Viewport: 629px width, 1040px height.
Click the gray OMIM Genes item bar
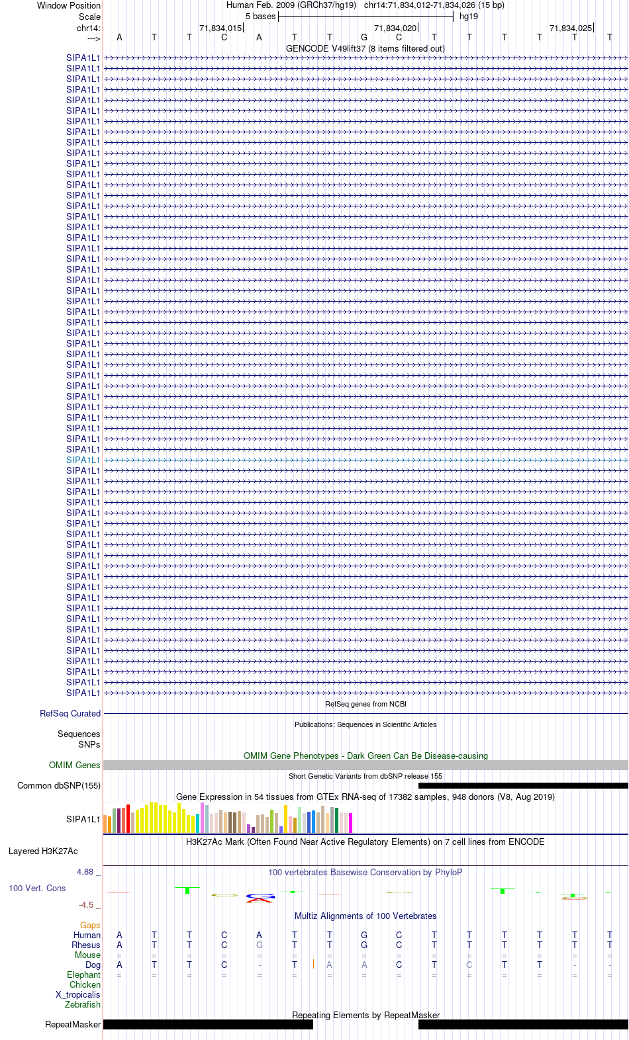[x=365, y=765]
